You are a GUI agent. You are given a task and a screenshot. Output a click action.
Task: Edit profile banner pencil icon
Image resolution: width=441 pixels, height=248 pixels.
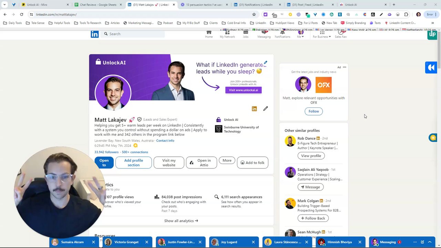265,63
